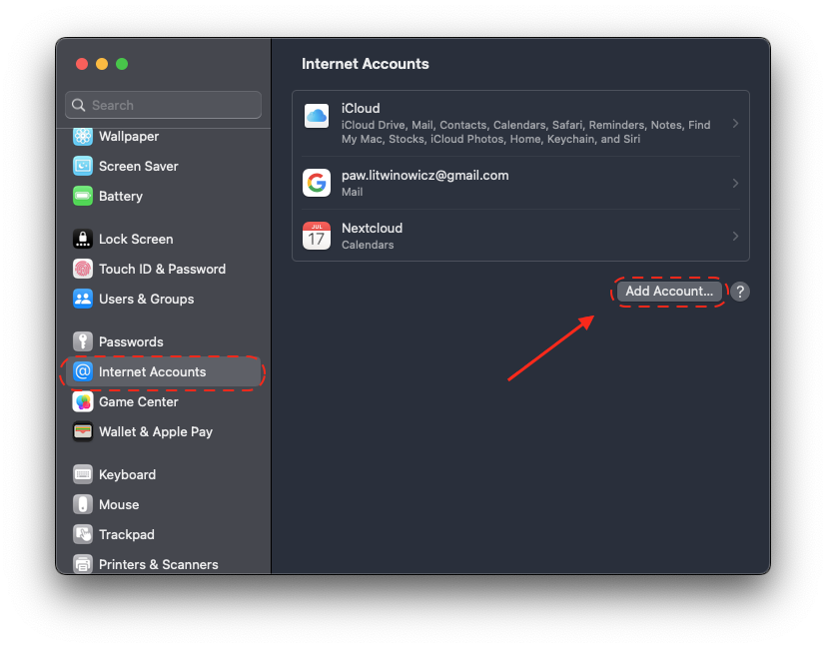
Task: Expand iCloud account row chevron
Action: click(735, 124)
